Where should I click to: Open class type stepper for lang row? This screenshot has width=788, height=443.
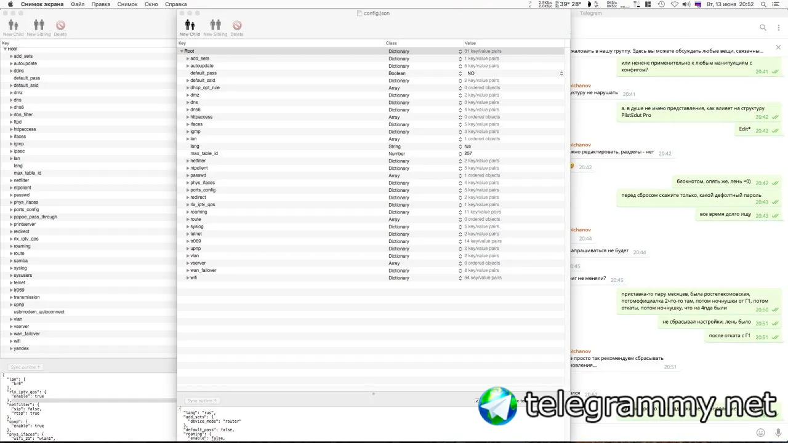pyautogui.click(x=460, y=146)
